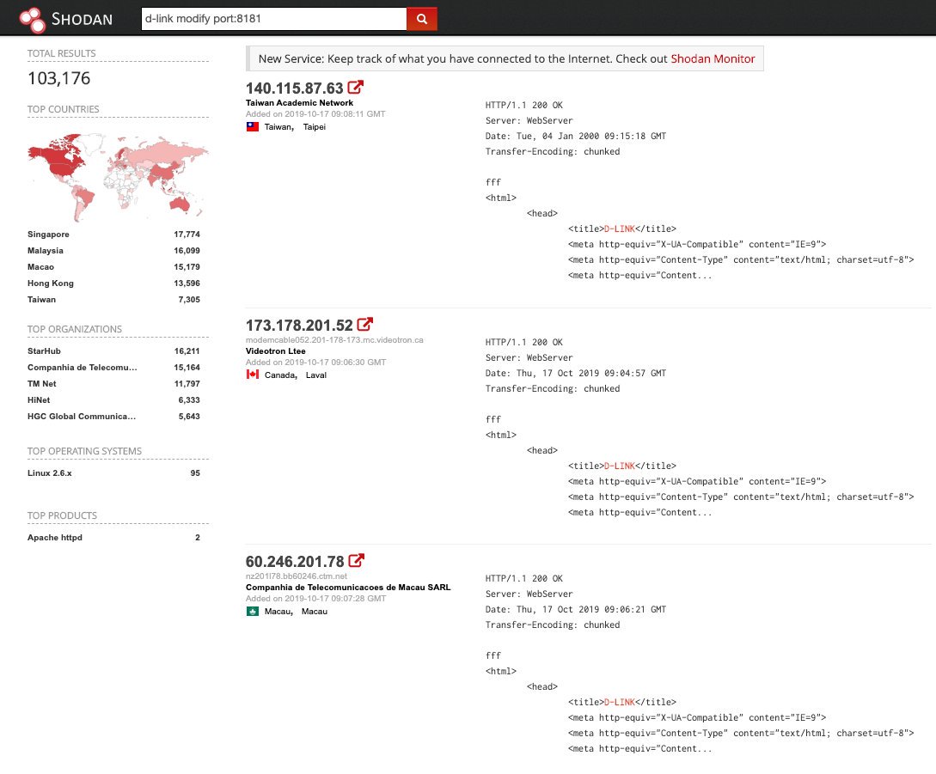Filter by organization HiNet
936x774 pixels.
coord(39,399)
